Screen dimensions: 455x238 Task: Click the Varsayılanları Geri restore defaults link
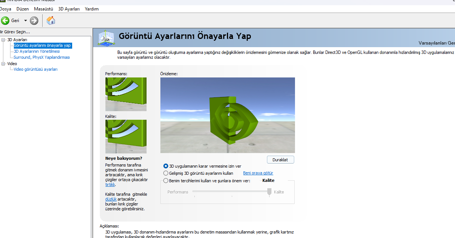(437, 43)
